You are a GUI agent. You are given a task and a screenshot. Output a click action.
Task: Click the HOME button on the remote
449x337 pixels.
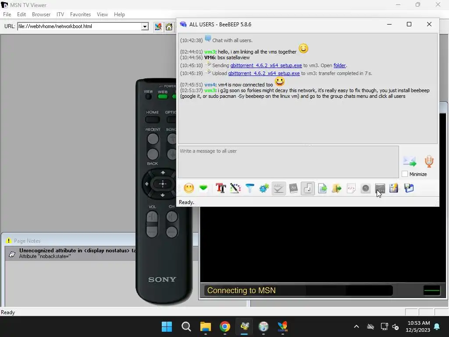tap(152, 119)
